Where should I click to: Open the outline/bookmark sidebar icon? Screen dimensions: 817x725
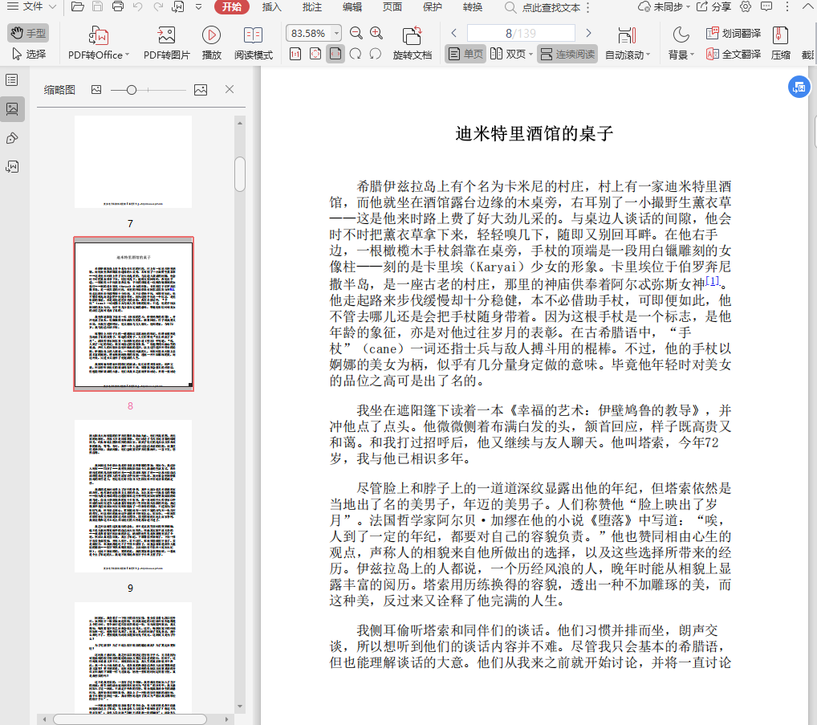pyautogui.click(x=12, y=79)
